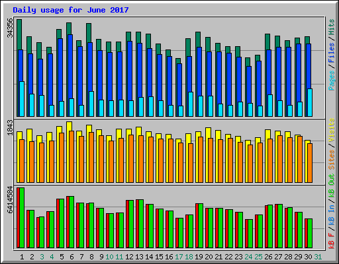Click the cyan pages bar for day 18

(191, 104)
